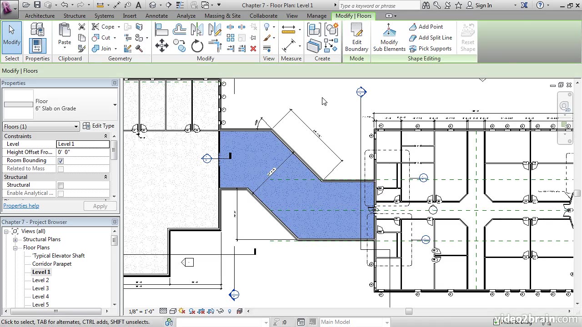Click the Type Properties icon

tap(37, 30)
